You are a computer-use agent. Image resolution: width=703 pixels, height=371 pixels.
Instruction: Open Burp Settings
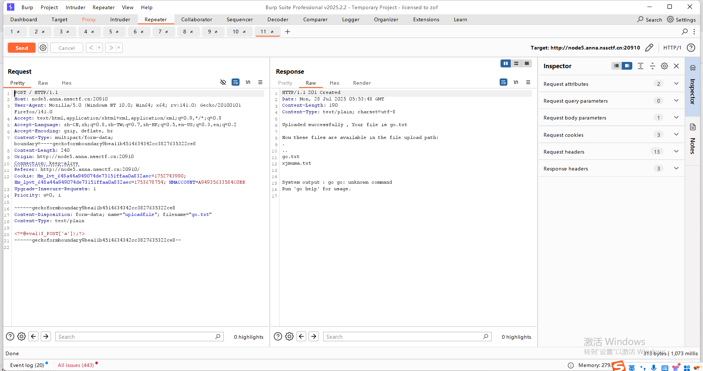681,19
